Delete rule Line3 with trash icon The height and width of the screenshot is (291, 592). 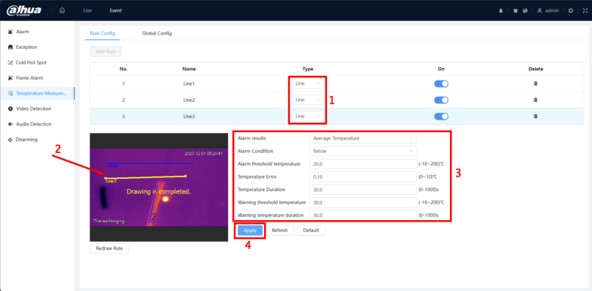pos(535,117)
